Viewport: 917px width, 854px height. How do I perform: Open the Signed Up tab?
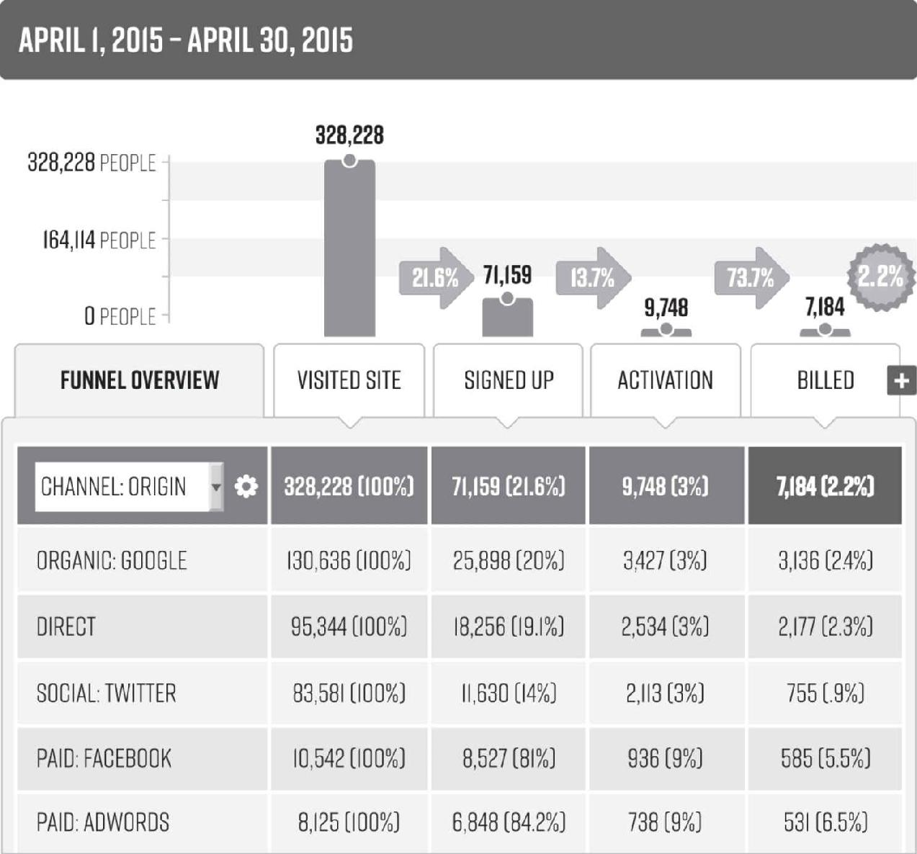pyautogui.click(x=508, y=380)
